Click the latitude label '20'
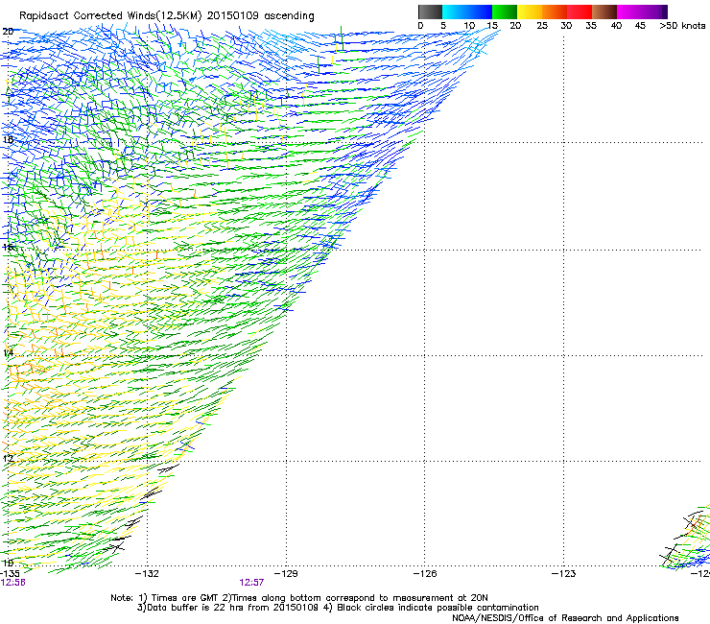 (x=8, y=32)
